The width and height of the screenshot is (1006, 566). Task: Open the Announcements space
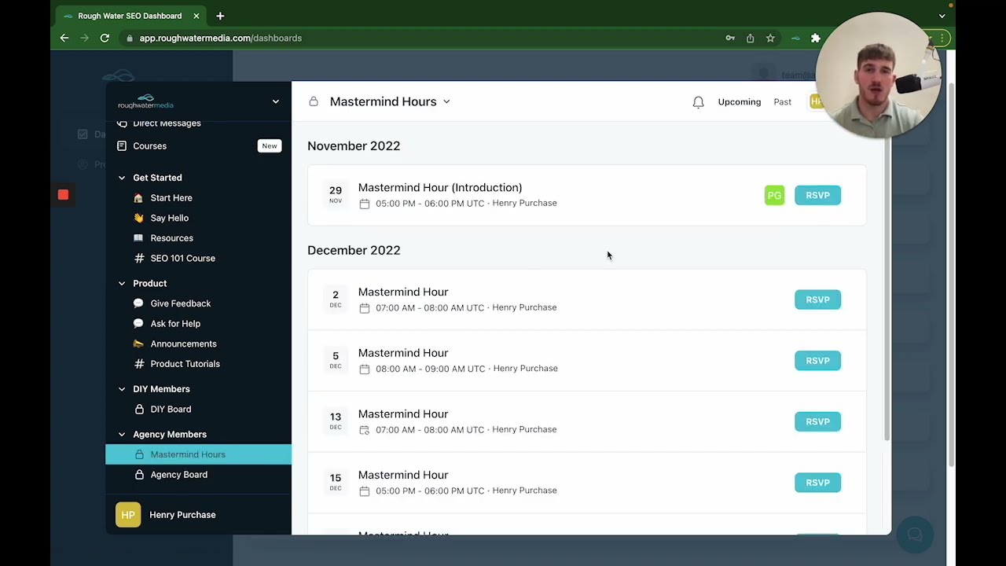coord(183,344)
